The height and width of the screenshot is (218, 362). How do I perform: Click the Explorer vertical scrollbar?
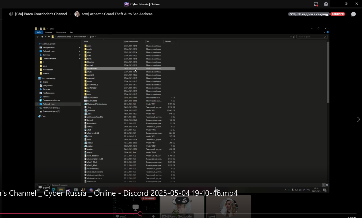click(x=328, y=72)
